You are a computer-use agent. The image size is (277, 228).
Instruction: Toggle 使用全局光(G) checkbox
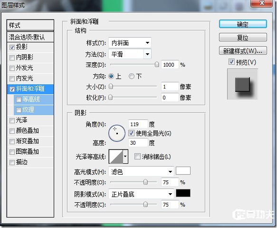click(x=131, y=133)
